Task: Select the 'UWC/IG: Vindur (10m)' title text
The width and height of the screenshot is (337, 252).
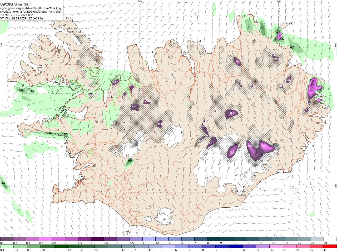Action: (16, 4)
